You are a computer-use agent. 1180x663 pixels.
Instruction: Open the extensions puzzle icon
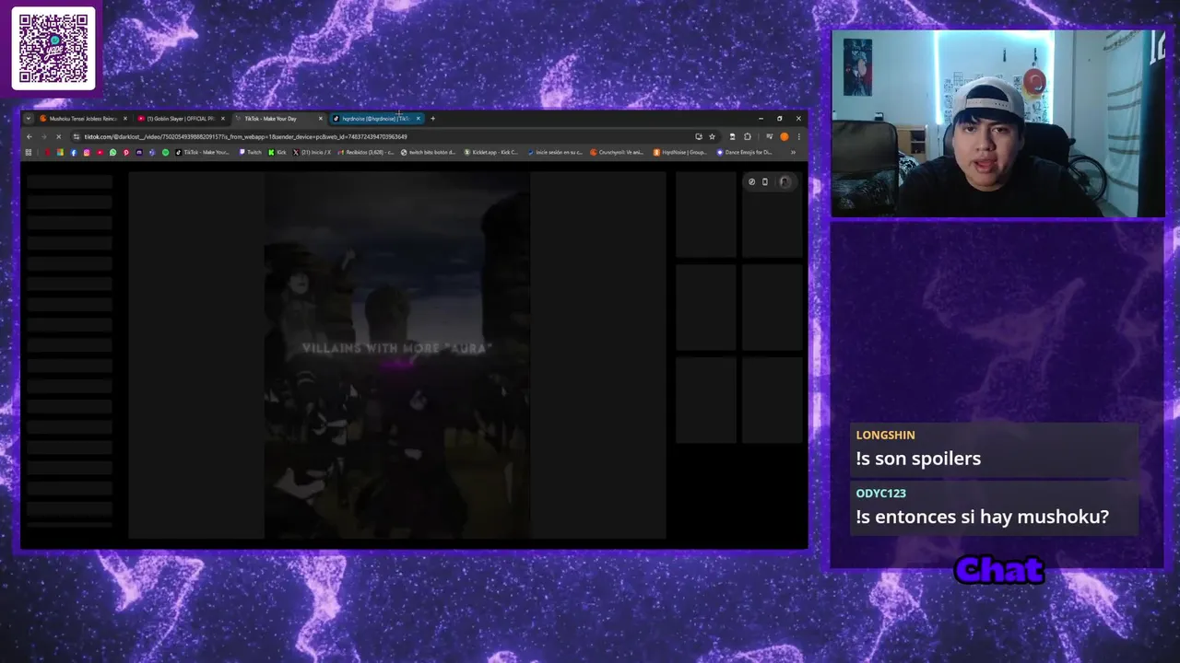click(748, 137)
